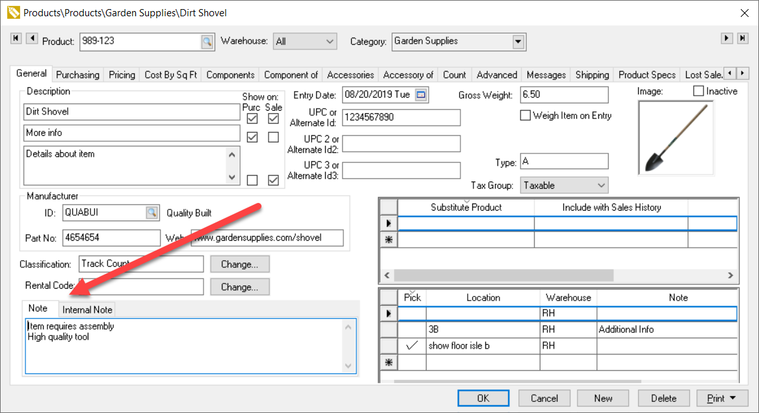
Task: Expand the Warehouse dropdown
Action: [329, 42]
